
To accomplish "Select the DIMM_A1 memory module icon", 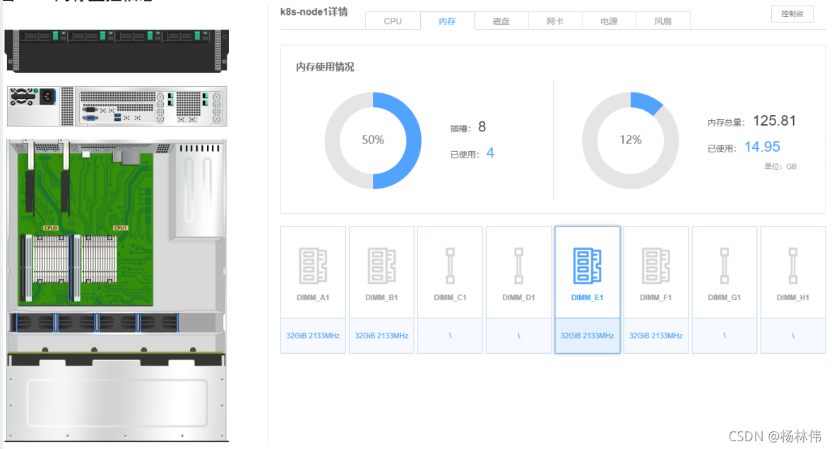I will (313, 265).
